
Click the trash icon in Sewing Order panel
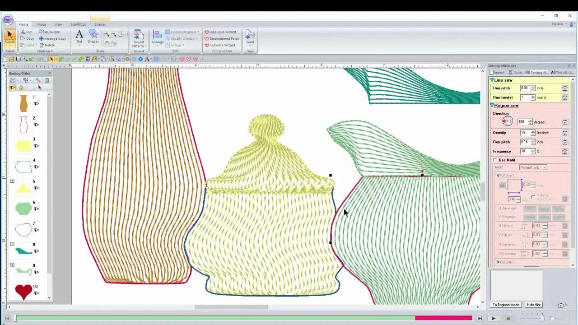(47, 80)
